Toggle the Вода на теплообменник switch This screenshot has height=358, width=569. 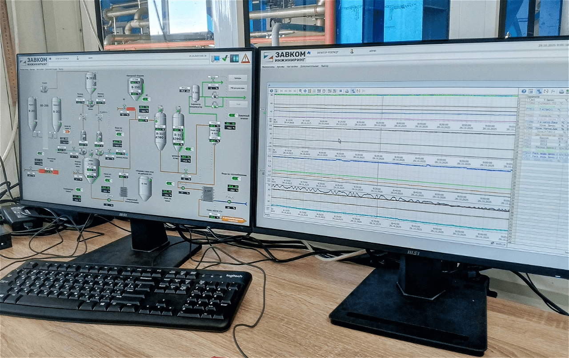[x=237, y=178]
